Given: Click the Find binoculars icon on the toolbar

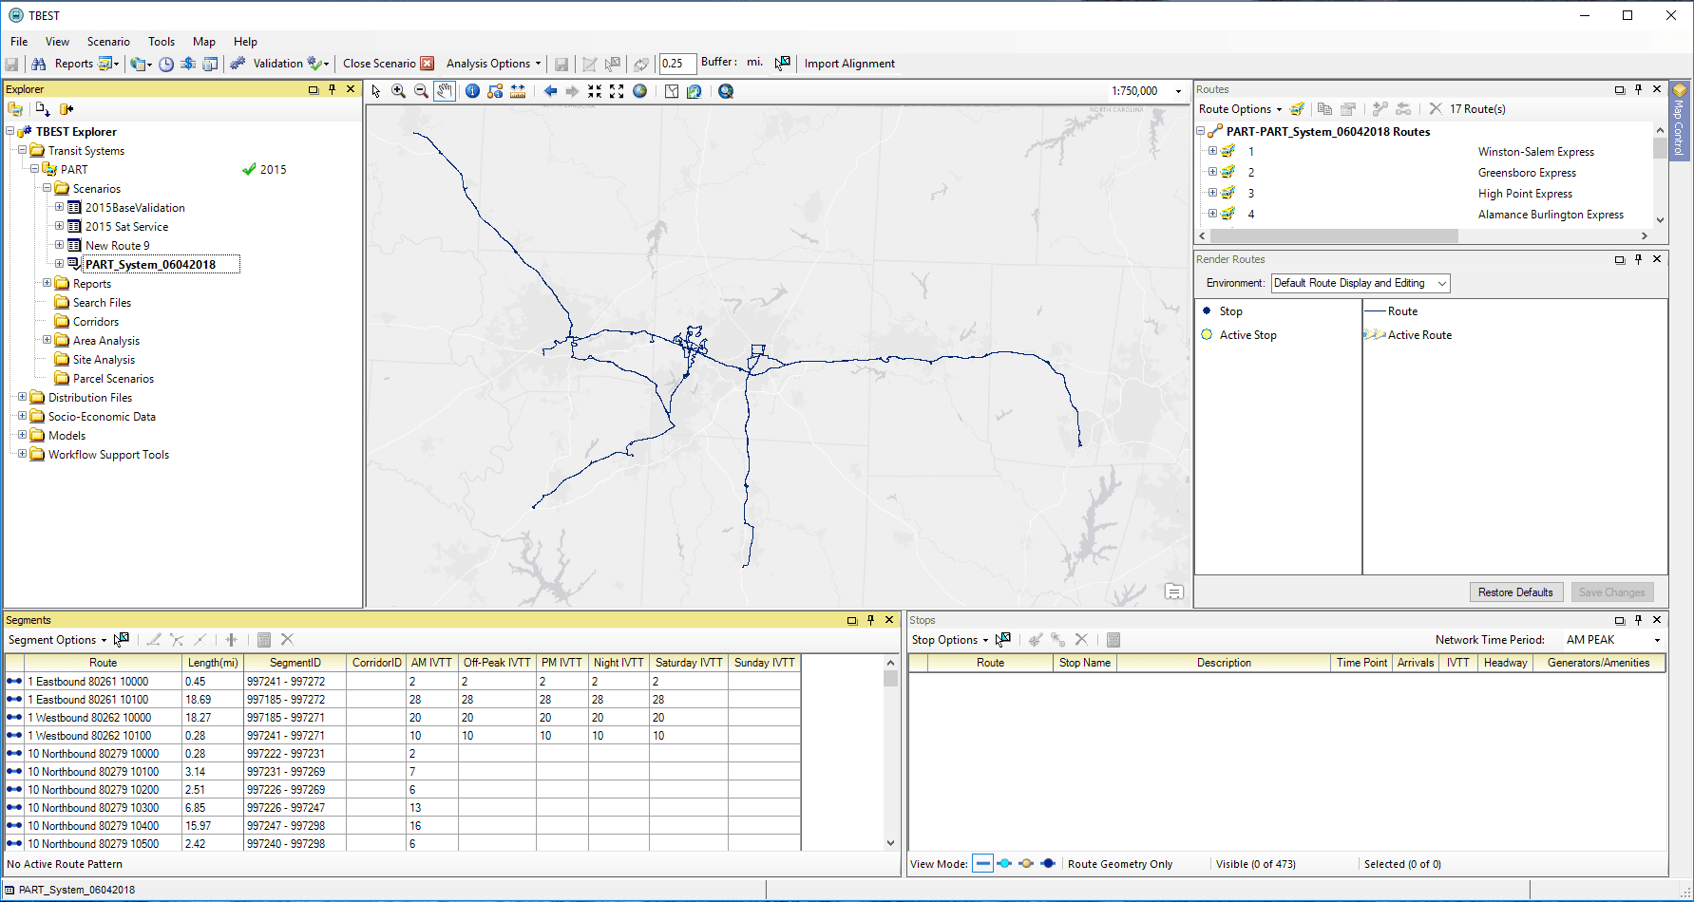Looking at the screenshot, I should (x=39, y=64).
